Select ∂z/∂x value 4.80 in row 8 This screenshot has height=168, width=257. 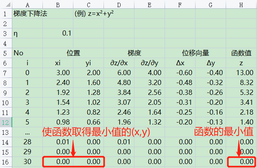click(x=119, y=82)
